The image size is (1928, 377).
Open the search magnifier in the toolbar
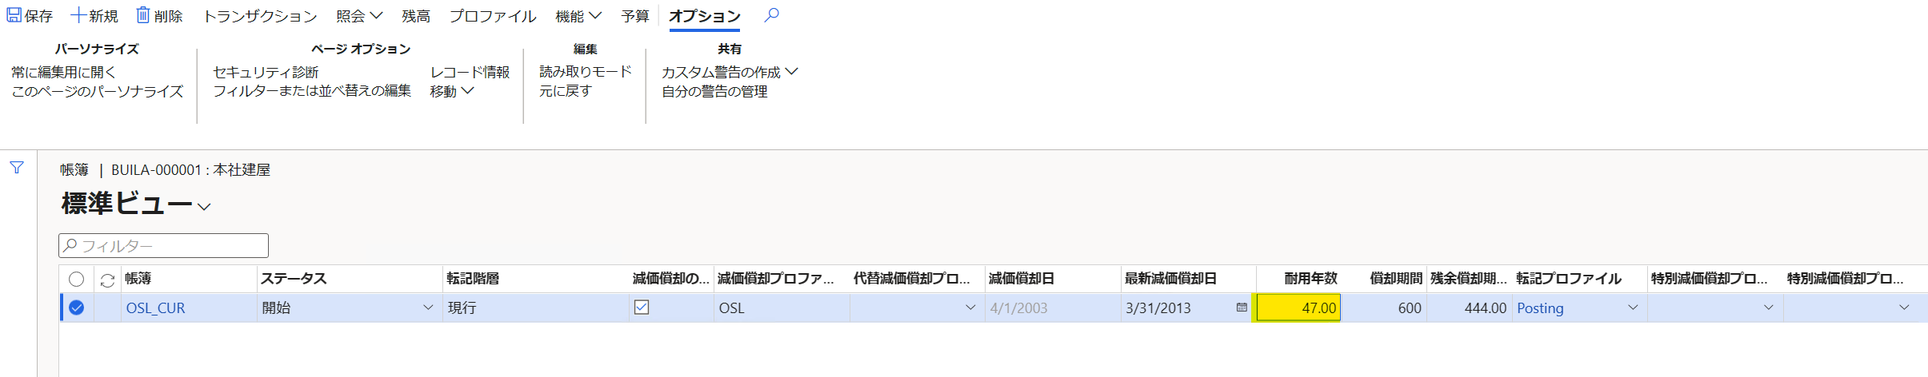click(771, 15)
